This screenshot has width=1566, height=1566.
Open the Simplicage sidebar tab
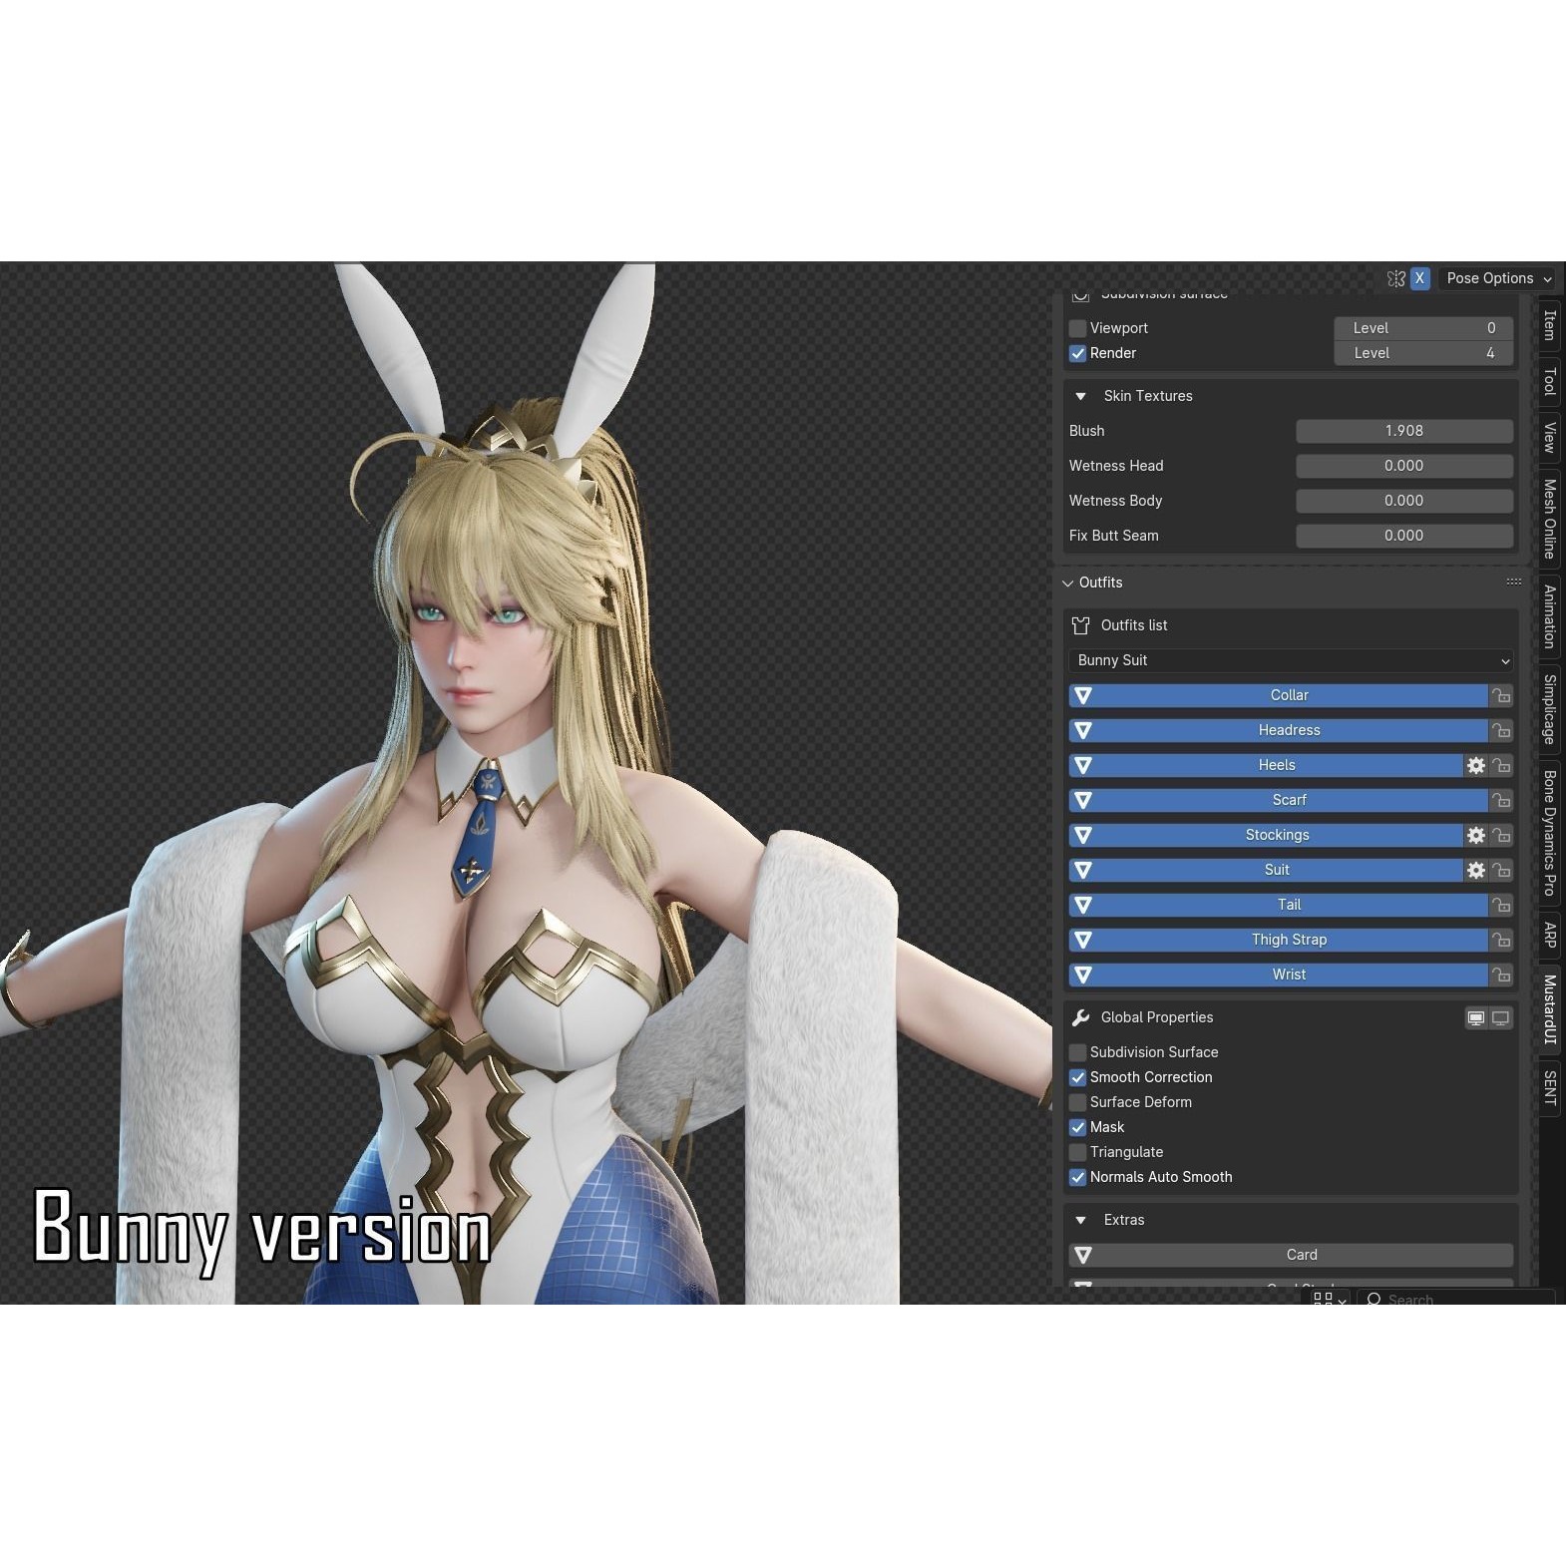click(x=1549, y=709)
